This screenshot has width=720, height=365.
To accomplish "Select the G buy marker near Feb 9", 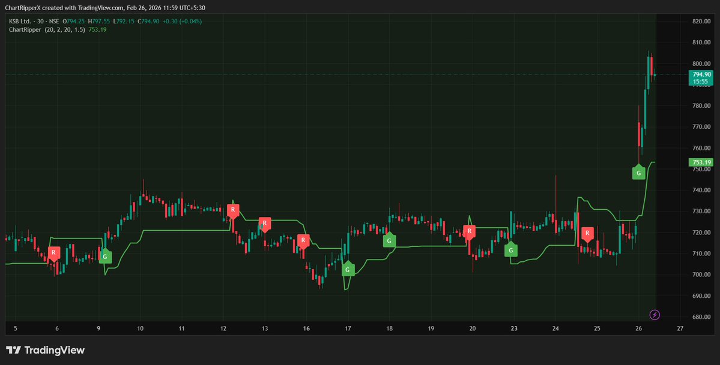I will tap(104, 256).
